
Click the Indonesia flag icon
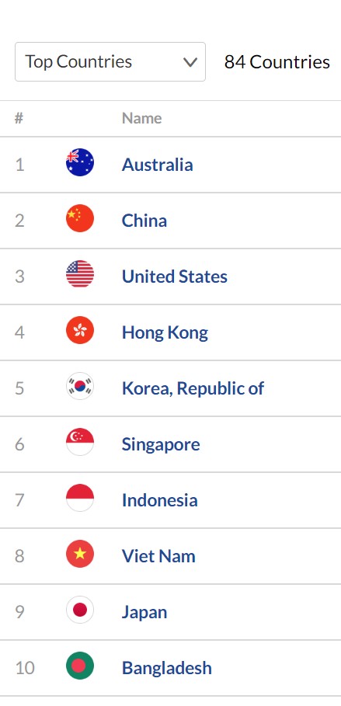click(80, 498)
